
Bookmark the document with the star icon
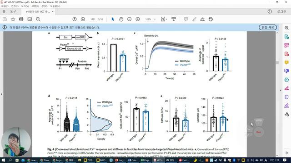tap(13, 19)
